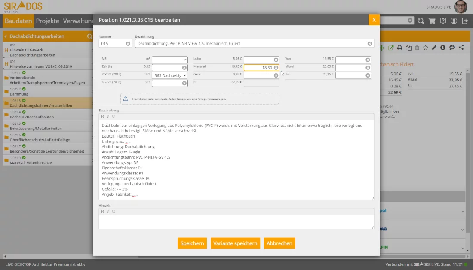Click the Abbrechen button
Screen dimensions: 473x270
[279, 243]
